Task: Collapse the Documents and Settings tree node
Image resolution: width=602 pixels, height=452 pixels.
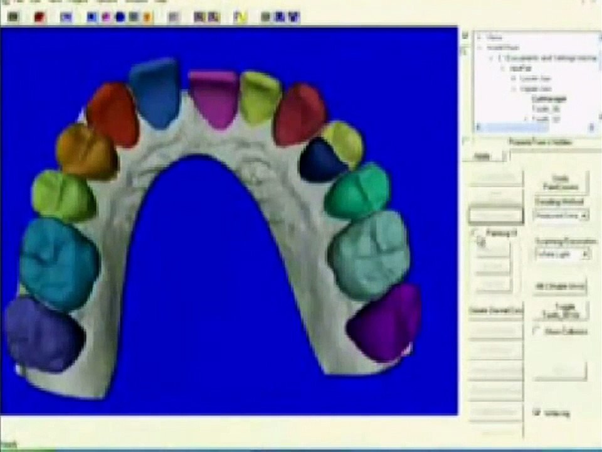Action: pyautogui.click(x=492, y=58)
